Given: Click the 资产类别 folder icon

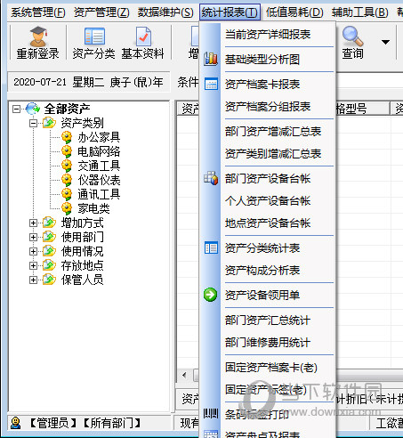Looking at the screenshot, I should pyautogui.click(x=49, y=123).
